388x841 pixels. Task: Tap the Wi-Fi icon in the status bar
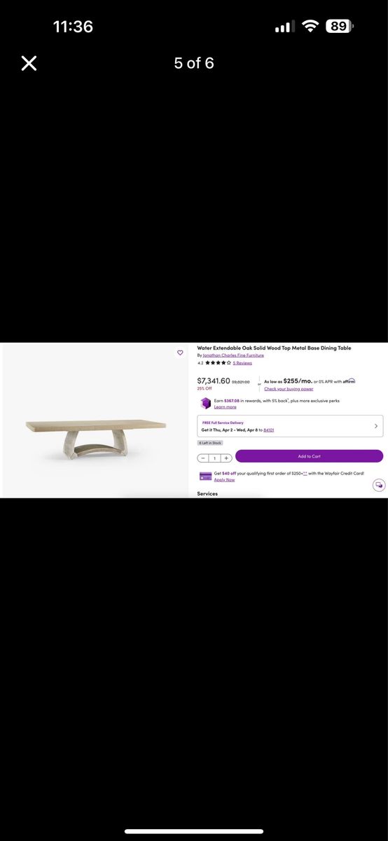[x=310, y=27]
